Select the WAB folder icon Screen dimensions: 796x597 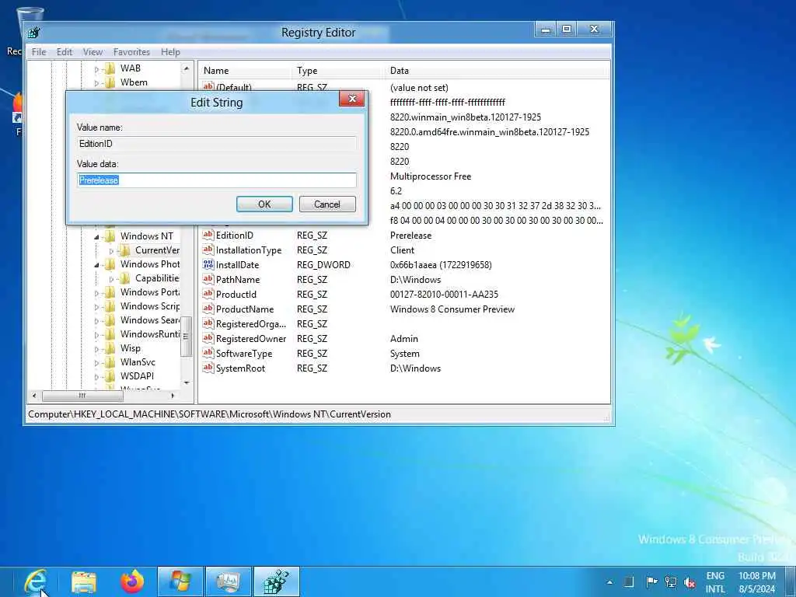tap(110, 68)
